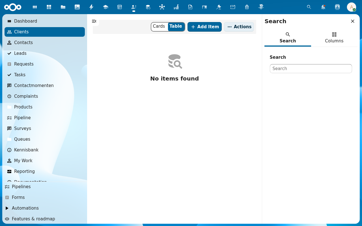Viewport: 362px width, 226px height.
Task: Open the table layout app icon
Action: (x=120, y=7)
